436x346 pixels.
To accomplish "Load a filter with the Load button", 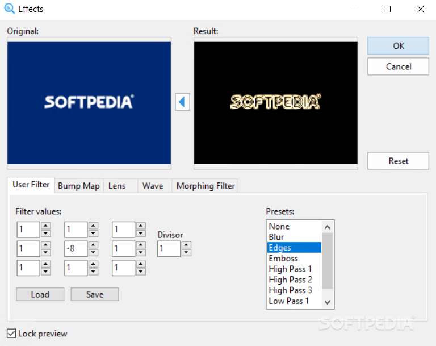I will (40, 294).
